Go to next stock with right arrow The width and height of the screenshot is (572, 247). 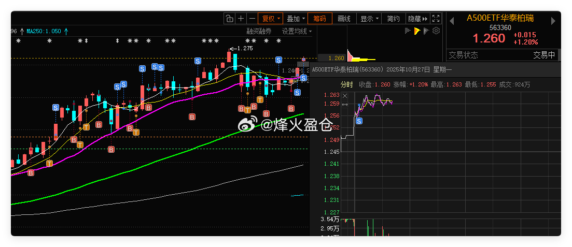point(553,21)
